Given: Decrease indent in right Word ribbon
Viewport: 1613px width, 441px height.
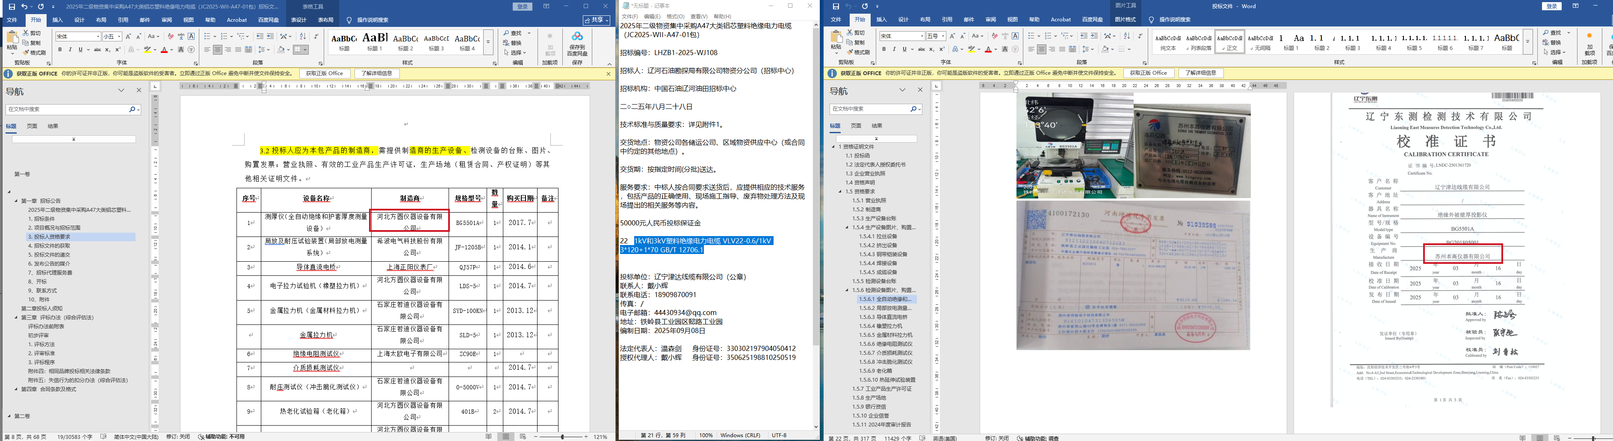Looking at the screenshot, I should 1084,36.
